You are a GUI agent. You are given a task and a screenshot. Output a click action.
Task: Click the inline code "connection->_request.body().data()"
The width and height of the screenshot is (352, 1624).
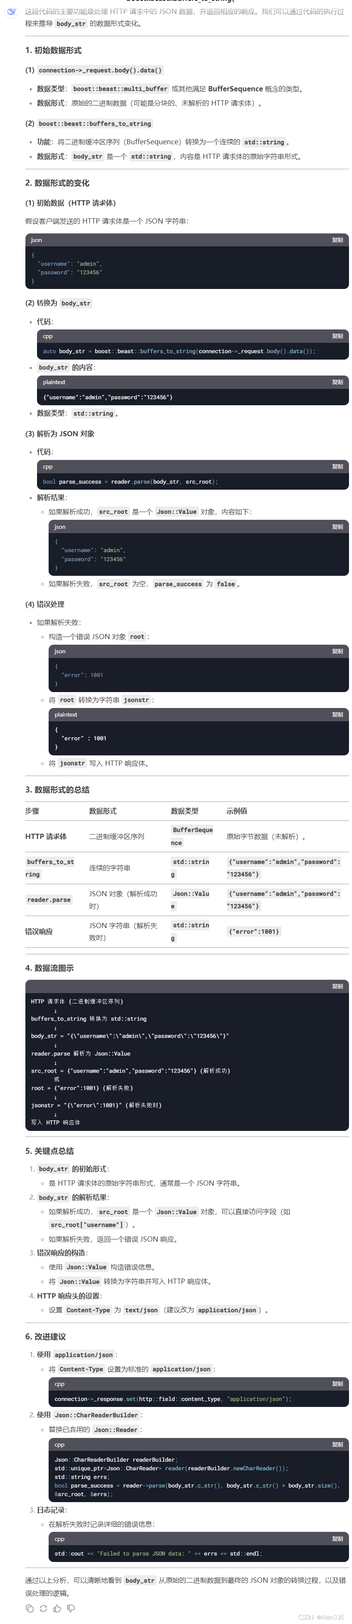pos(100,71)
